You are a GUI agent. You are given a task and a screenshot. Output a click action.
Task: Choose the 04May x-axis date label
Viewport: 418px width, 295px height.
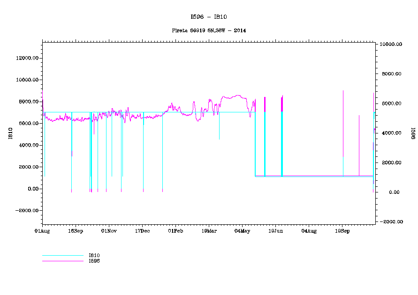(x=242, y=231)
